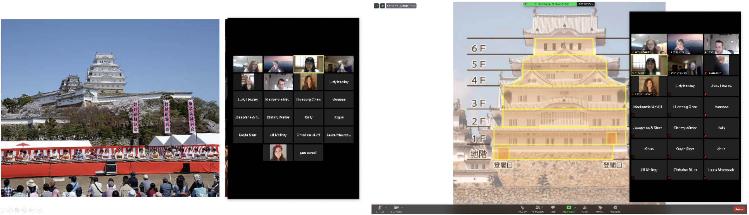Expand share screen options arrow
Viewport: 749px width, 215px height.
pyautogui.click(x=575, y=207)
